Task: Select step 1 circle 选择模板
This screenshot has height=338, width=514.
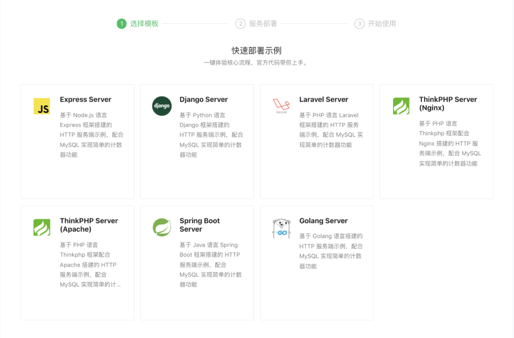Action: pos(122,24)
